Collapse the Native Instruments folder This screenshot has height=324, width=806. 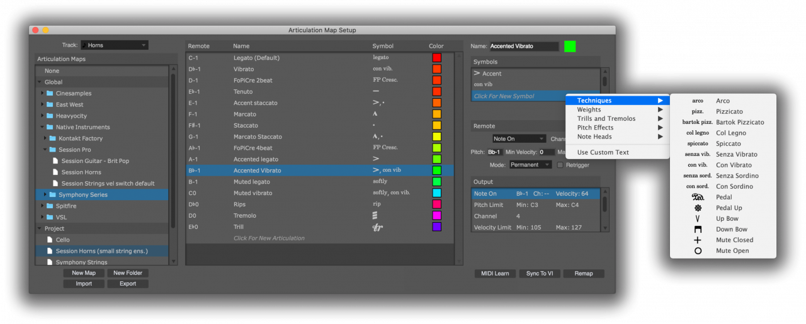pyautogui.click(x=42, y=127)
